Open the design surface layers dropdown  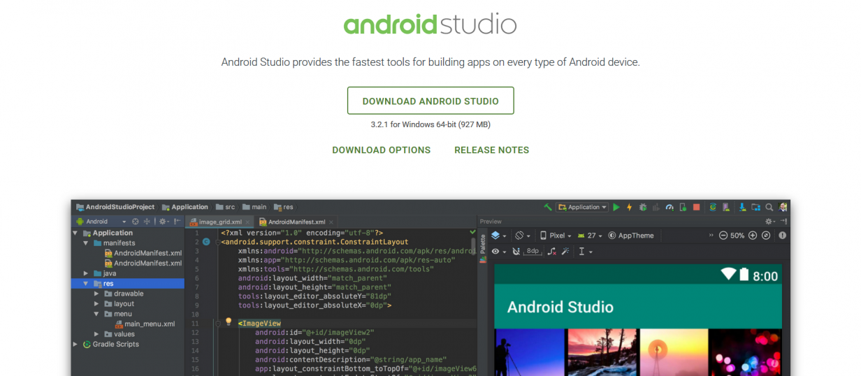coord(498,236)
